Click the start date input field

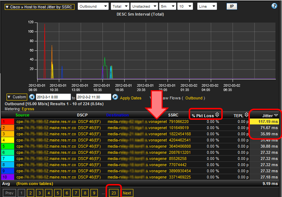tap(53, 97)
